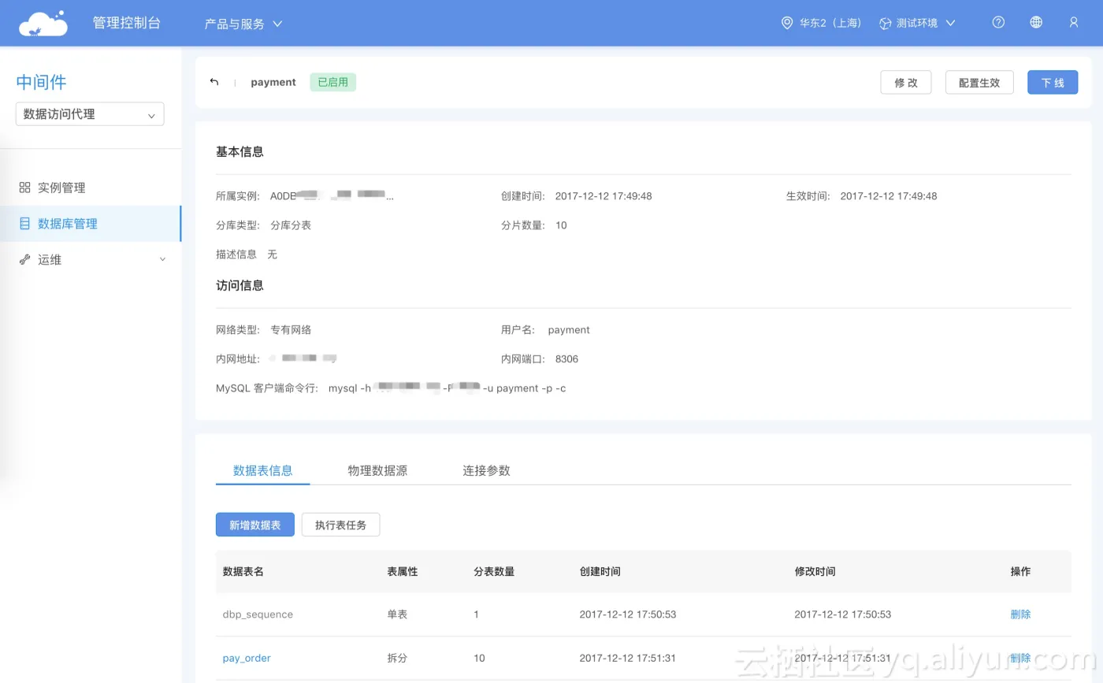Click the 创建时间 column header

click(x=600, y=571)
